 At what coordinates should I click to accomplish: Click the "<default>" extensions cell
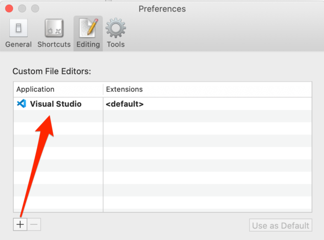pyautogui.click(x=125, y=104)
